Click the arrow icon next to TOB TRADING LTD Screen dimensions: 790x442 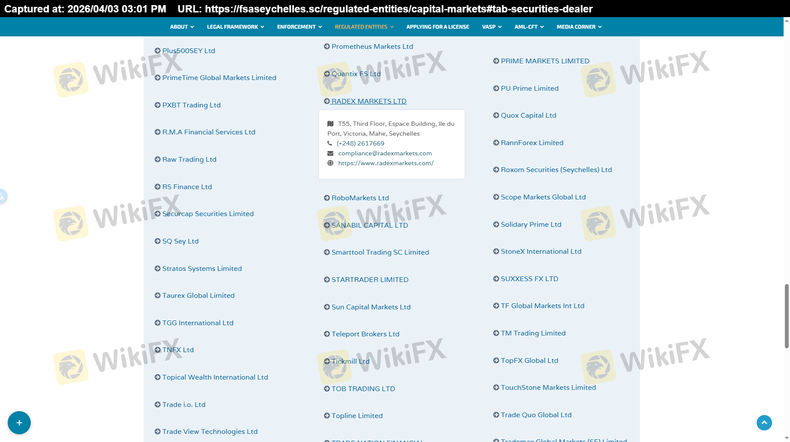click(327, 389)
